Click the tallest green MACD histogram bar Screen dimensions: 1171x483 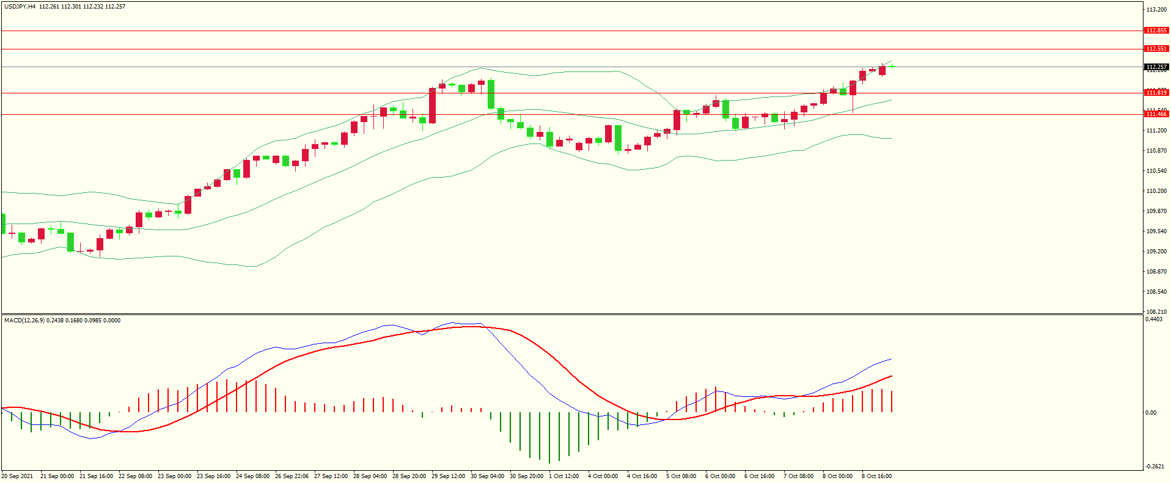point(549,437)
